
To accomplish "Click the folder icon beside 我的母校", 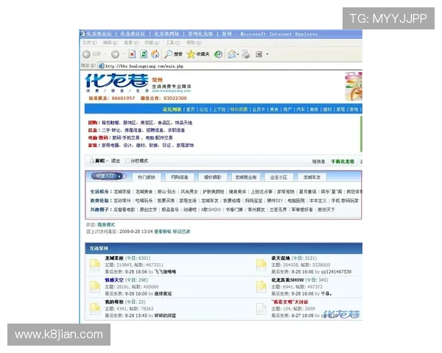I will click(95, 309).
